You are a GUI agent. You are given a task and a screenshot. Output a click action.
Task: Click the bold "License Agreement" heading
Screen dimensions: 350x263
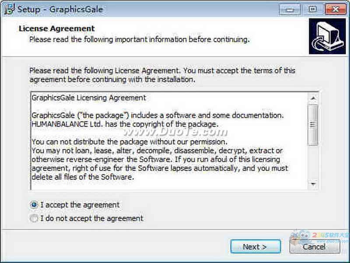point(56,29)
